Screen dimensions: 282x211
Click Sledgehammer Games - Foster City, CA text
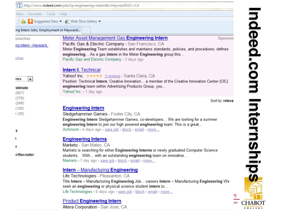[x=101, y=114]
